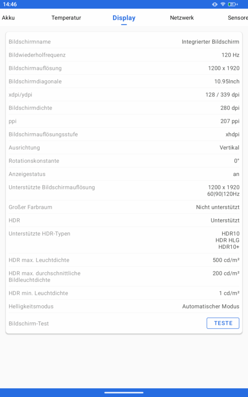Viewport: 248px width, 397px height.
Task: Open the Sensoren tab
Action: 237,18
